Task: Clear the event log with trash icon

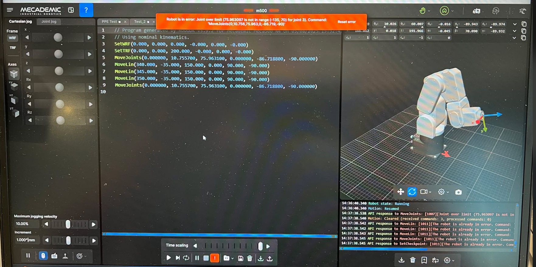Action: [x=412, y=260]
